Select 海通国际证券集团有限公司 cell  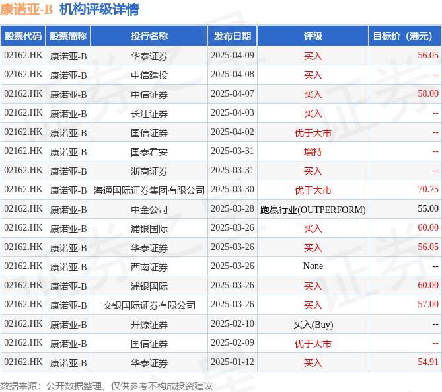(x=149, y=190)
